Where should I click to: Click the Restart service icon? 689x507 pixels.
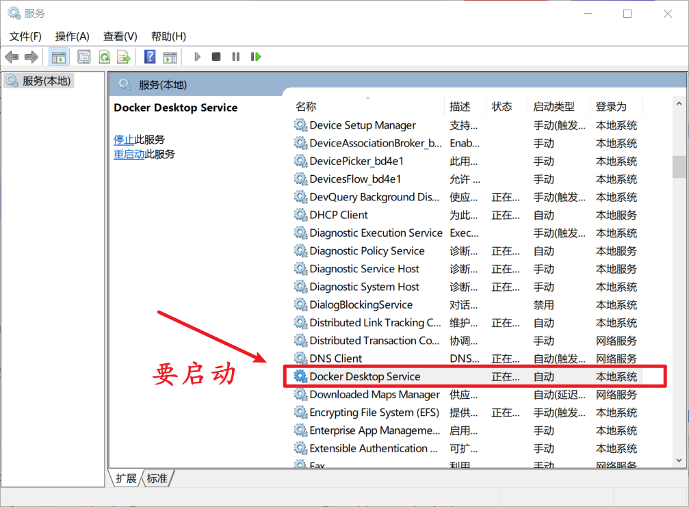256,57
